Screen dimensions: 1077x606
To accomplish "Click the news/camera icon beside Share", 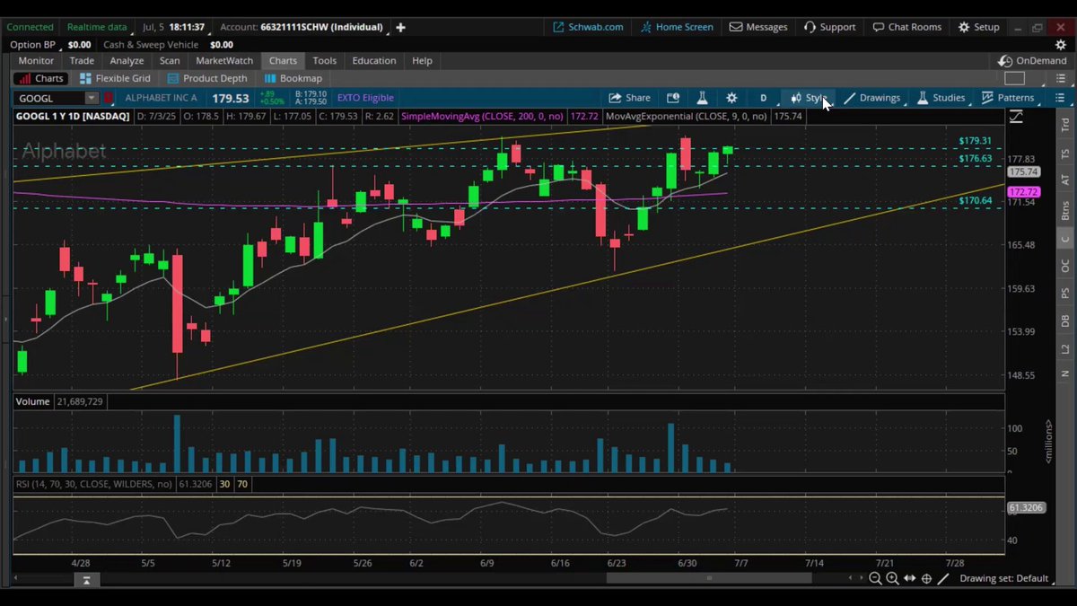I will [673, 98].
